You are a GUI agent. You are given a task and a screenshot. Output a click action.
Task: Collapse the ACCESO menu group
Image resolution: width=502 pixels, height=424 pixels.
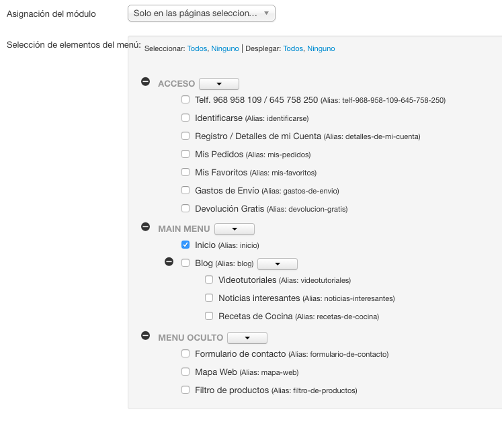click(145, 81)
